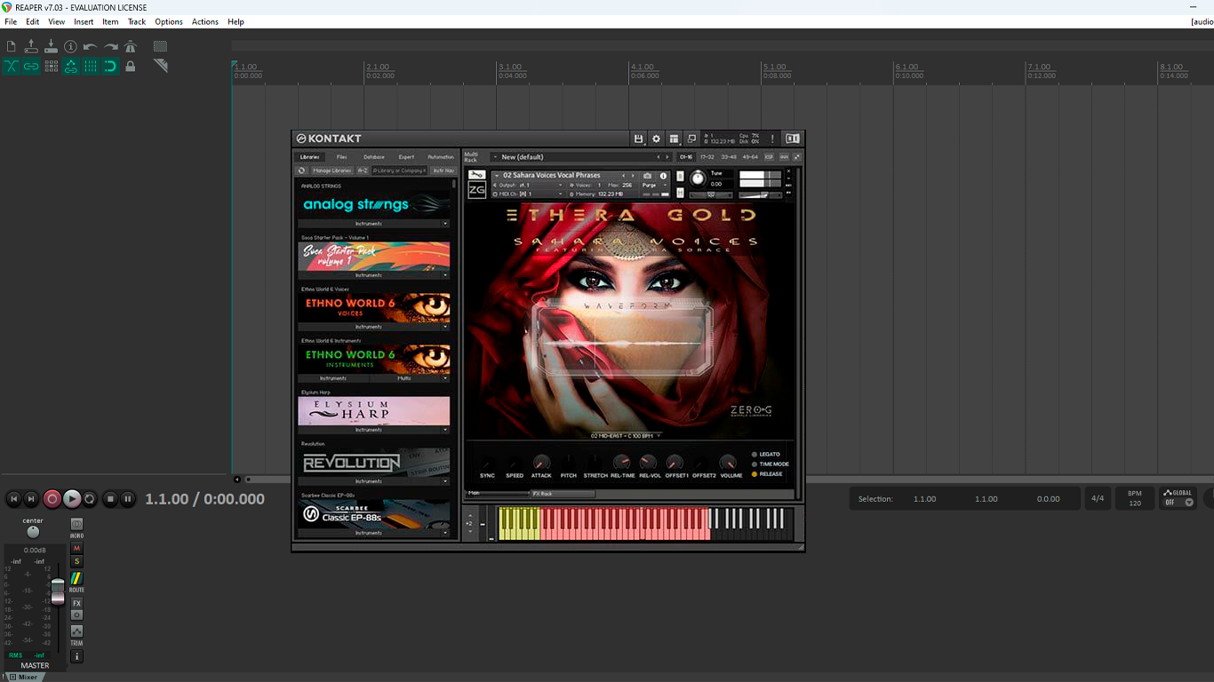Open project settings info icon
This screenshot has width=1214, height=682.
tap(70, 46)
